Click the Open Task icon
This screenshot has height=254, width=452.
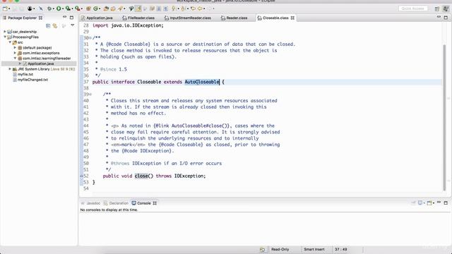(x=113, y=8)
